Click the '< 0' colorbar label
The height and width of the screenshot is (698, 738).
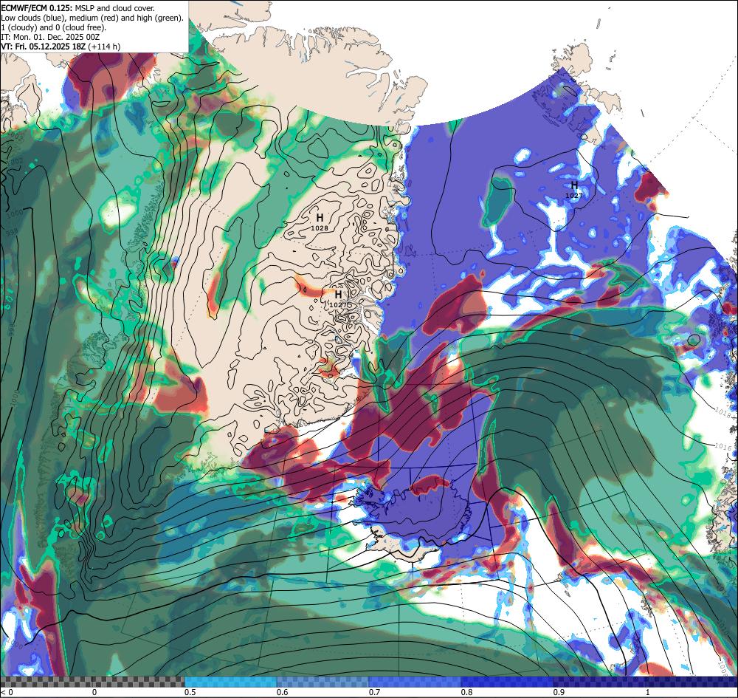tap(7, 692)
